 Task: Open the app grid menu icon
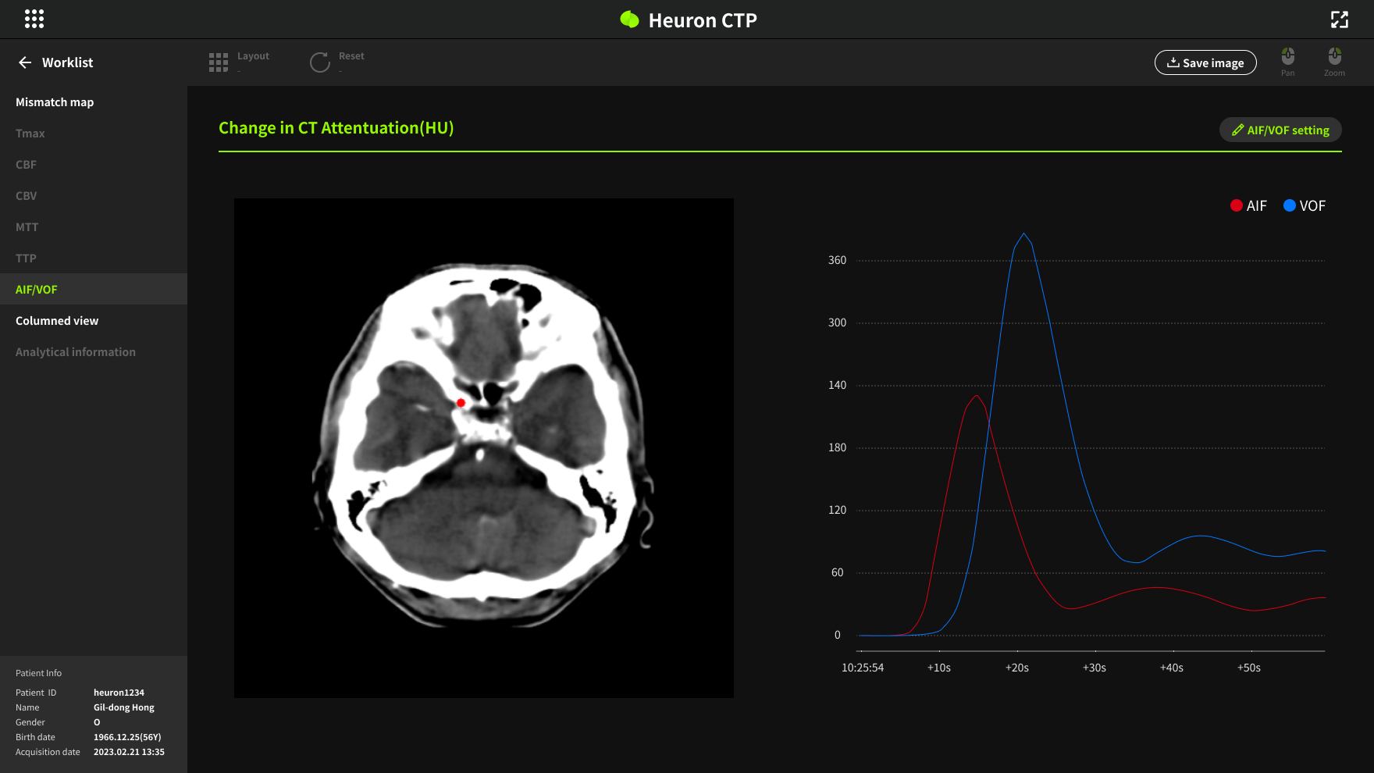point(34,20)
